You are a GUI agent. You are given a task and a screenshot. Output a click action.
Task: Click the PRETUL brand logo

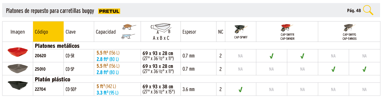click(x=109, y=11)
